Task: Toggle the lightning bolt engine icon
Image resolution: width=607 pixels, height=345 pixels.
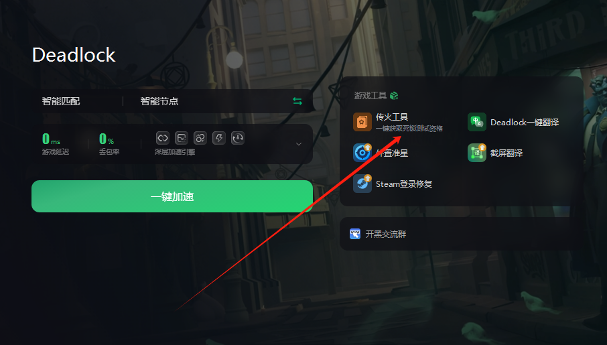Action: pos(219,138)
